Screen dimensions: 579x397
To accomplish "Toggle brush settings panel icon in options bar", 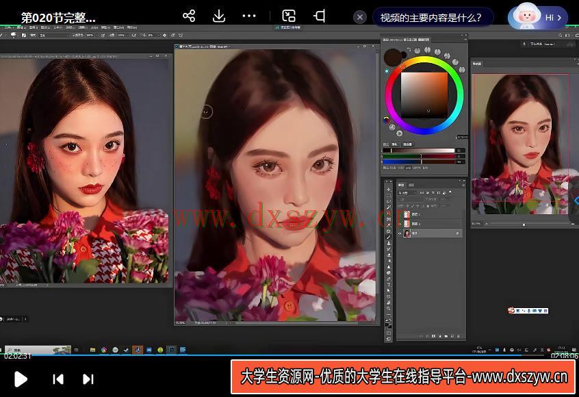I will click(x=24, y=35).
